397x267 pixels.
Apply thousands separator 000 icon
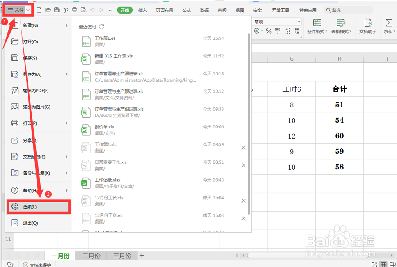click(x=278, y=31)
